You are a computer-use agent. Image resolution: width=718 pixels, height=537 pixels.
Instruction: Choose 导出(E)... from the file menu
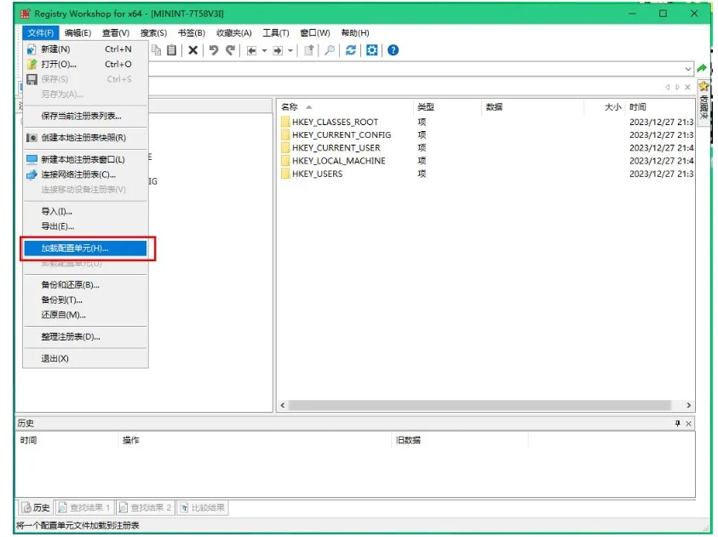(58, 226)
